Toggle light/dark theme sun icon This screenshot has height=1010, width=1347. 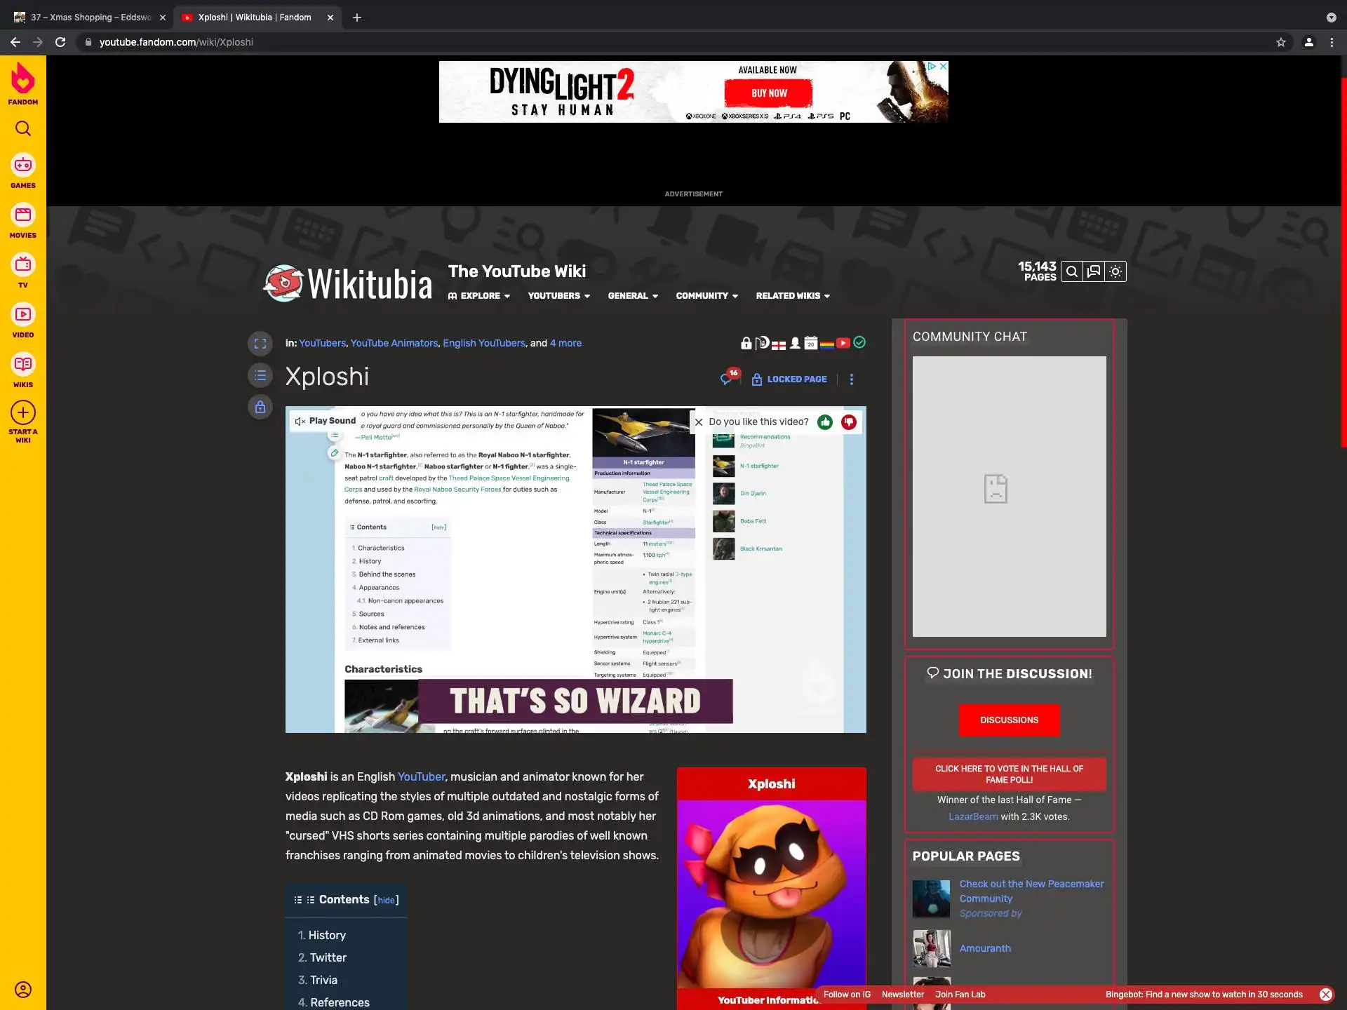click(1115, 271)
